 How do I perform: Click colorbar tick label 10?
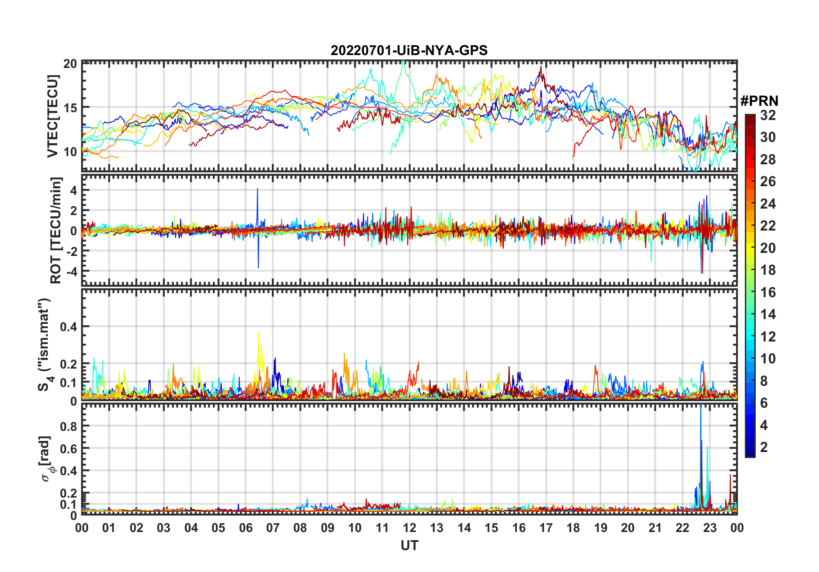[768, 359]
